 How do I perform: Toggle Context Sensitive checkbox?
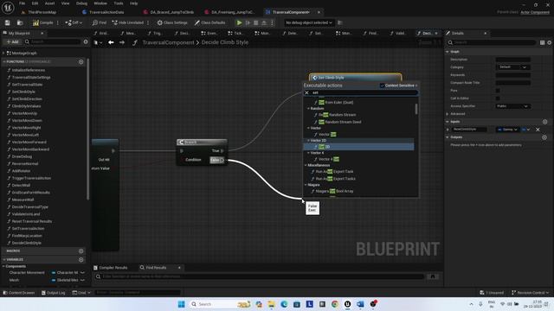382,86
